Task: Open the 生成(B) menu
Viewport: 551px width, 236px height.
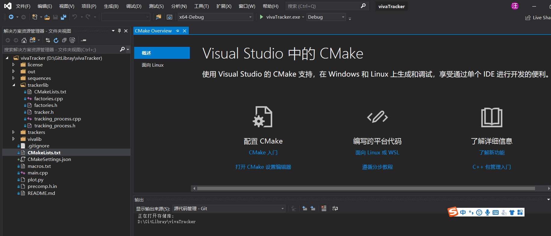Action: (x=111, y=6)
